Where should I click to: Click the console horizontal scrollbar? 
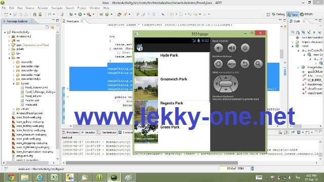152,163
